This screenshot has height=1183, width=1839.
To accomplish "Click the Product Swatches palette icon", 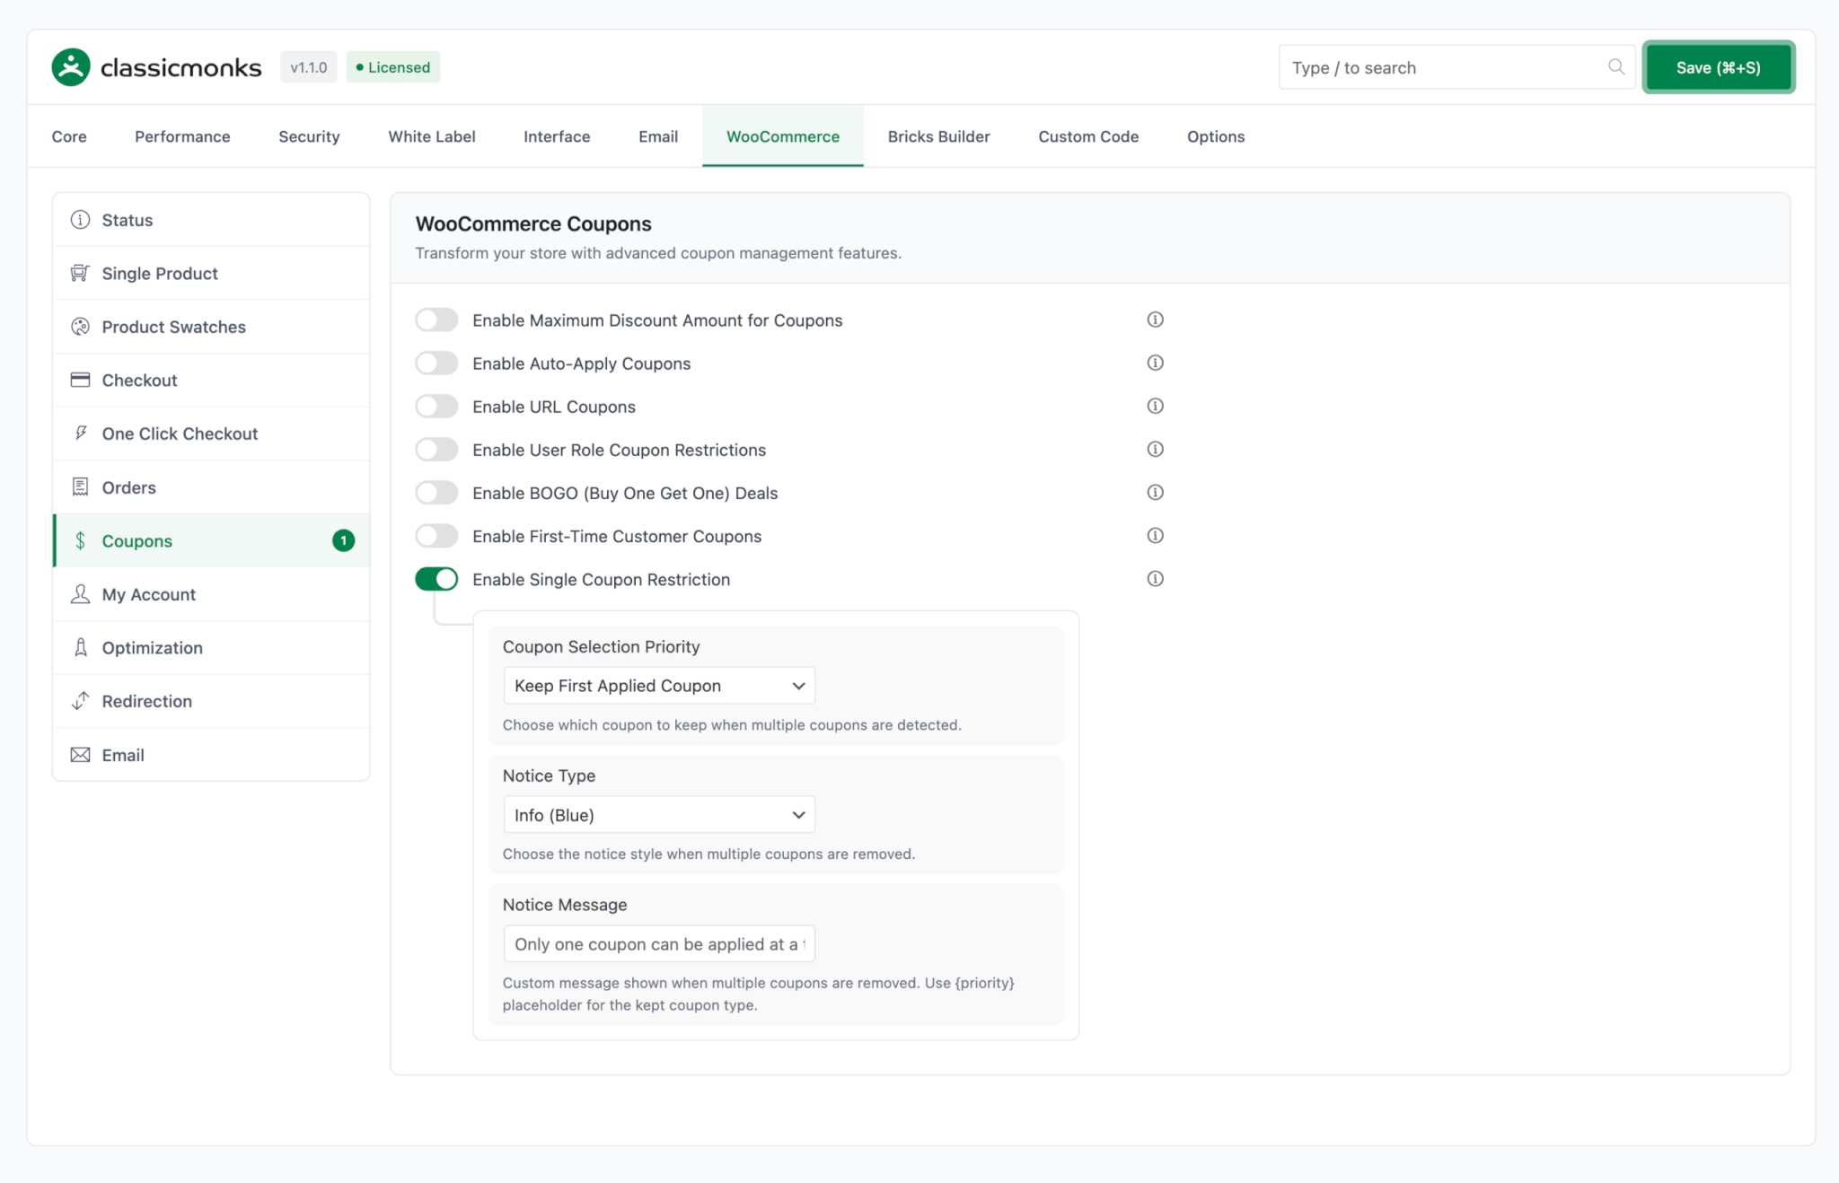I will coord(80,327).
